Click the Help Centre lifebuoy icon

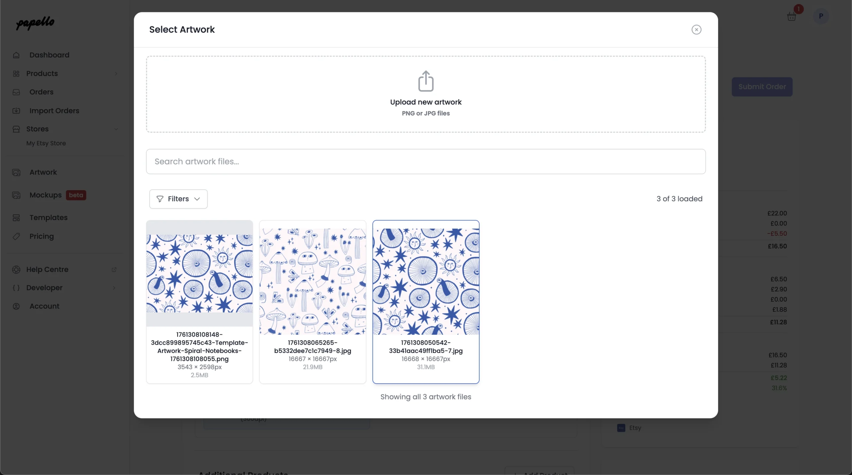point(16,270)
